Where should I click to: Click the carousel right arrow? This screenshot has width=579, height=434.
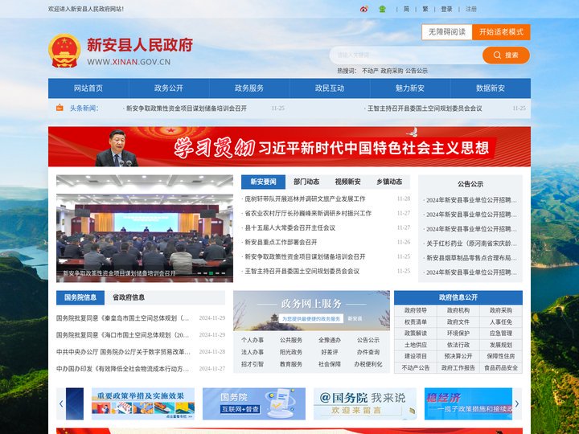(517, 403)
